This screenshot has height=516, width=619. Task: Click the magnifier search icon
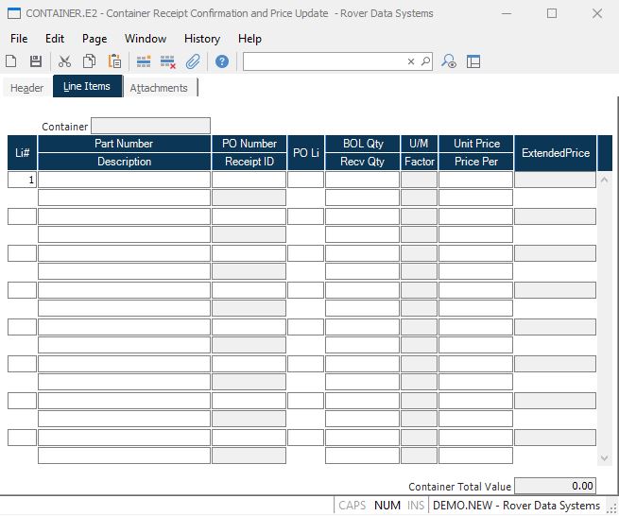(x=425, y=61)
